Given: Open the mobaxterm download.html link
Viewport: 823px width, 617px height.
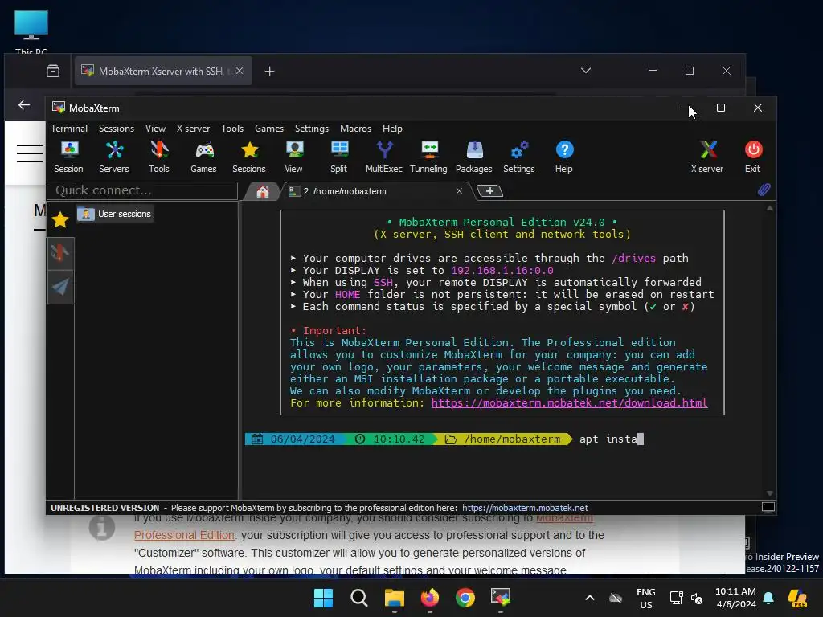Looking at the screenshot, I should tap(569, 403).
